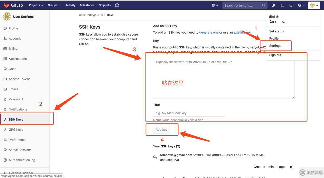Open the Merge requests icon in navbar
This screenshot has width=324, height=178.
(282, 5)
